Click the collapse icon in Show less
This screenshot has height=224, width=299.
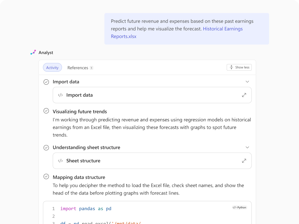[231, 67]
